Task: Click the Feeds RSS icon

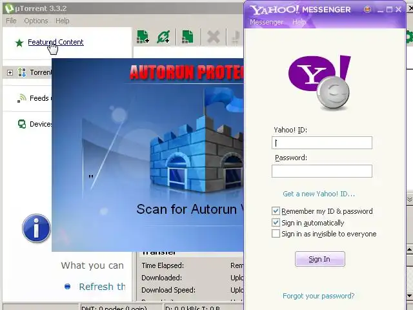Action: click(x=22, y=98)
